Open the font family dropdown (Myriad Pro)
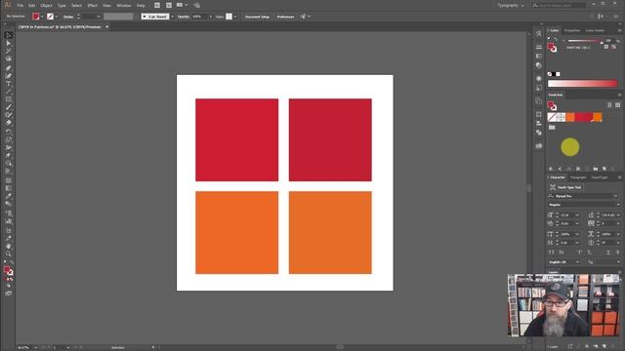 pyautogui.click(x=616, y=196)
